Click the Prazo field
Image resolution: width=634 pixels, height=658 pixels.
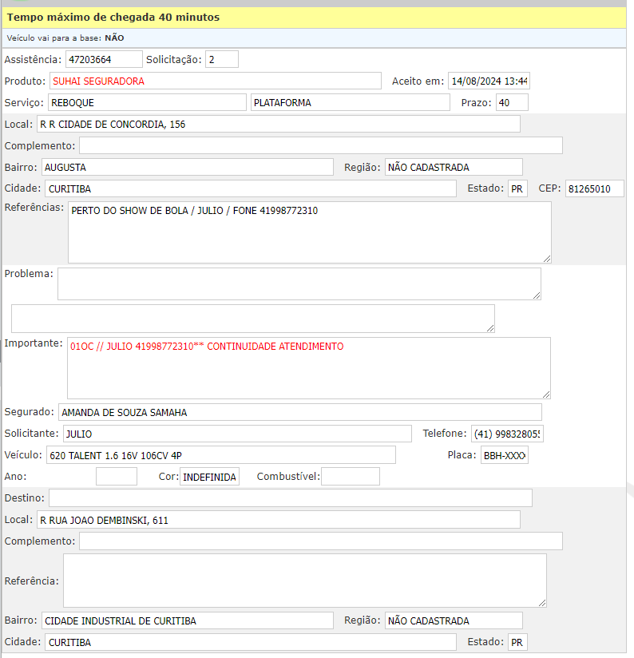tap(511, 102)
